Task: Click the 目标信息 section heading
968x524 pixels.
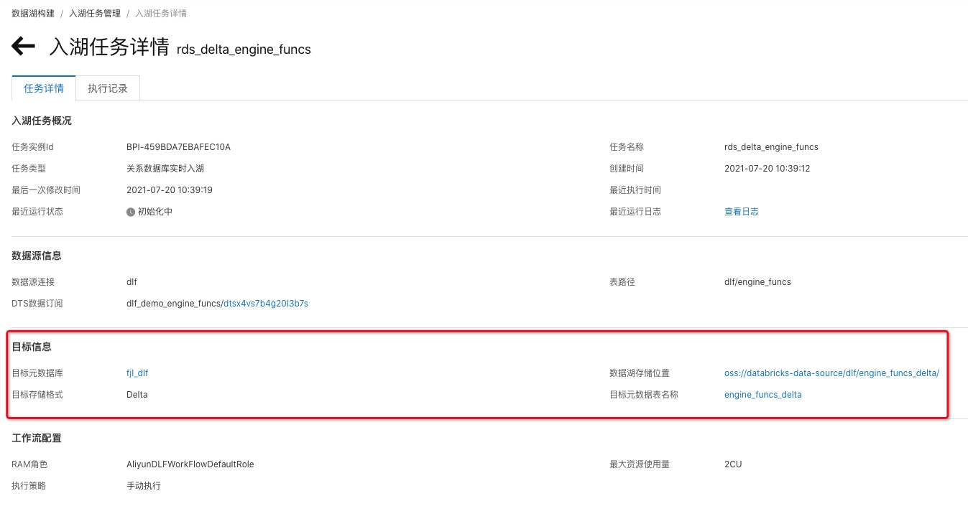Action: tap(32, 347)
